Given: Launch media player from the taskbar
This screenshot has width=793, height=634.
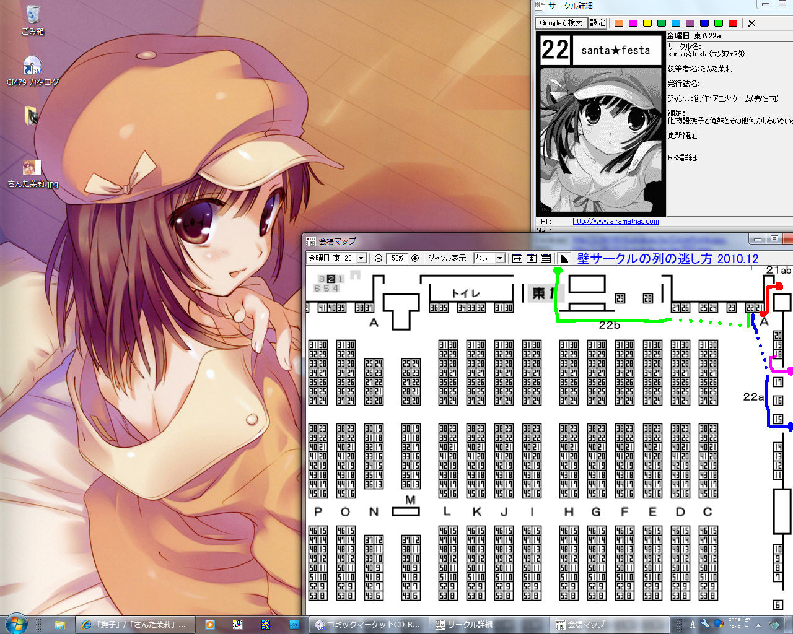Looking at the screenshot, I should click(x=209, y=625).
